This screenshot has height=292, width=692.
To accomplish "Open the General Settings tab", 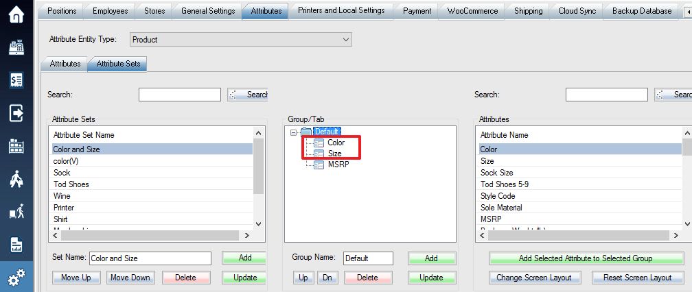I will coord(208,10).
